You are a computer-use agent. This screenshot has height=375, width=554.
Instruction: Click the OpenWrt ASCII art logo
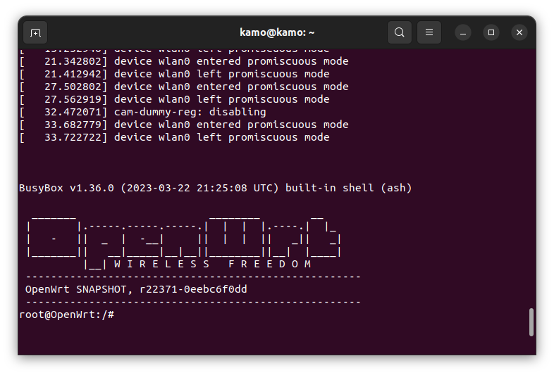(x=184, y=241)
